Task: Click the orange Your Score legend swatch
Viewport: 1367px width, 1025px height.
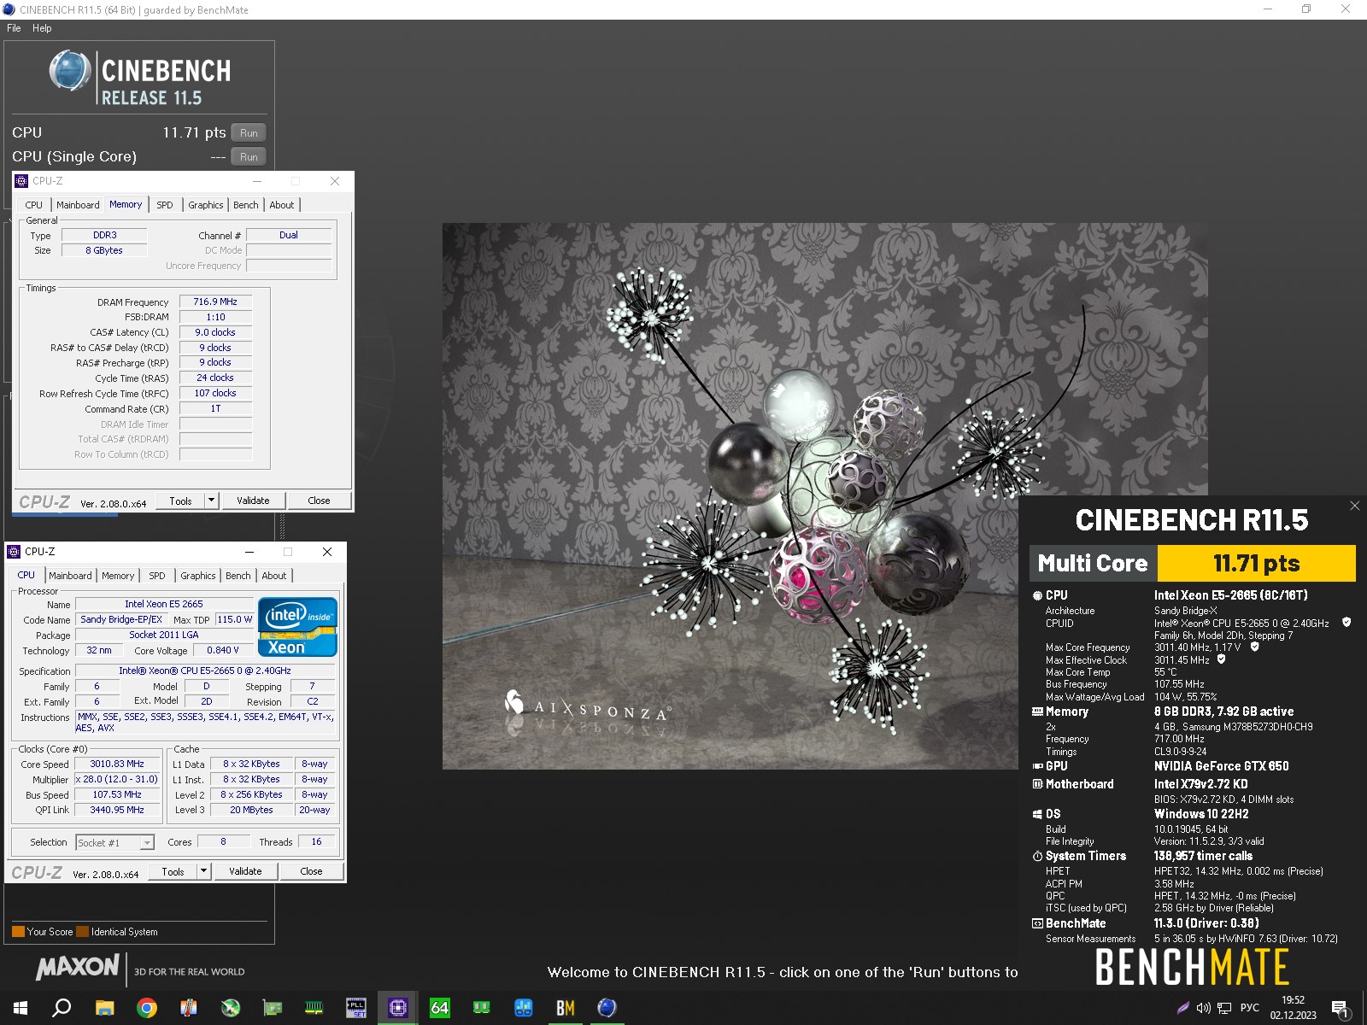Action: click(18, 932)
